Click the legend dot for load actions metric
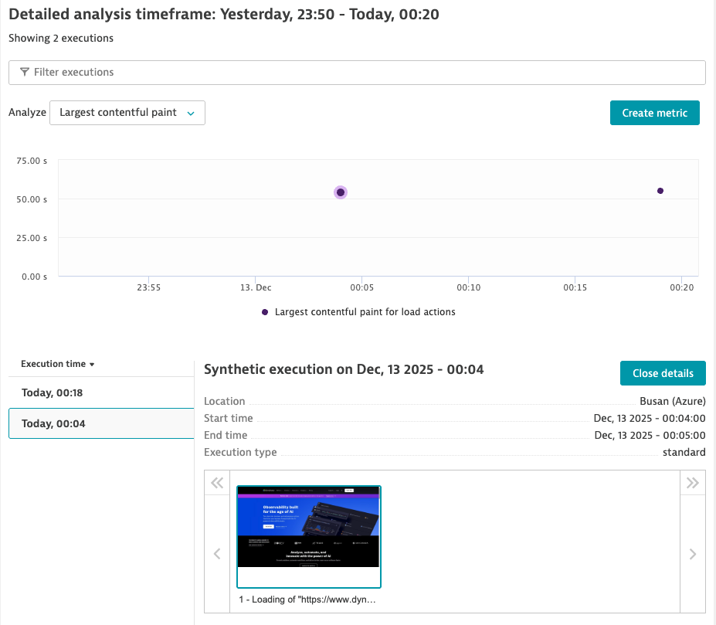The width and height of the screenshot is (716, 625). click(265, 311)
